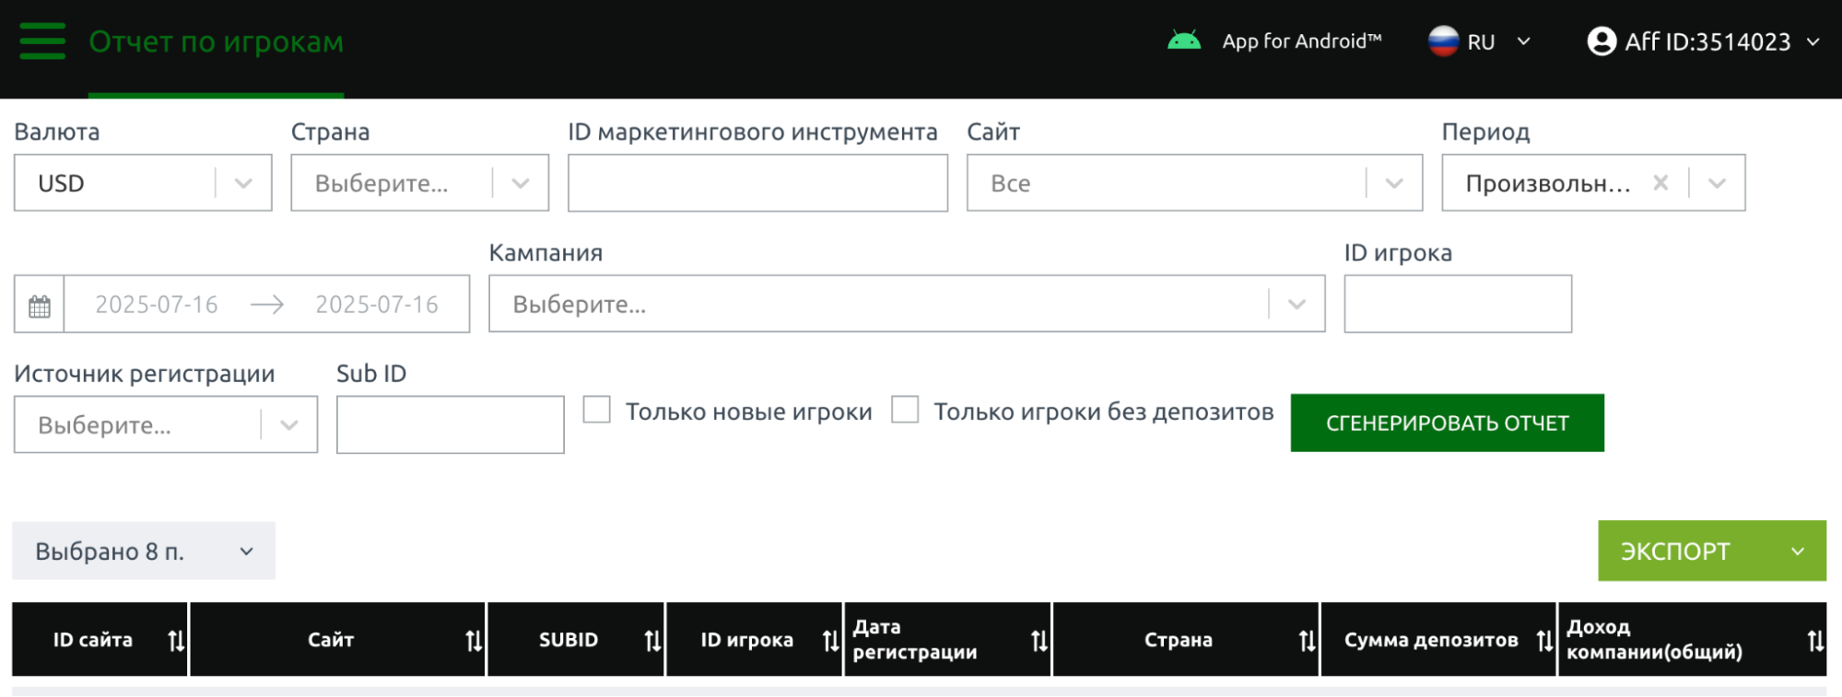Sort table by ID сайта column
1842x697 pixels.
coord(176,640)
